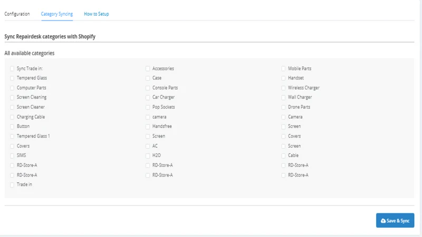
Task: Click the Pop Sockets label text
Action: click(x=164, y=107)
